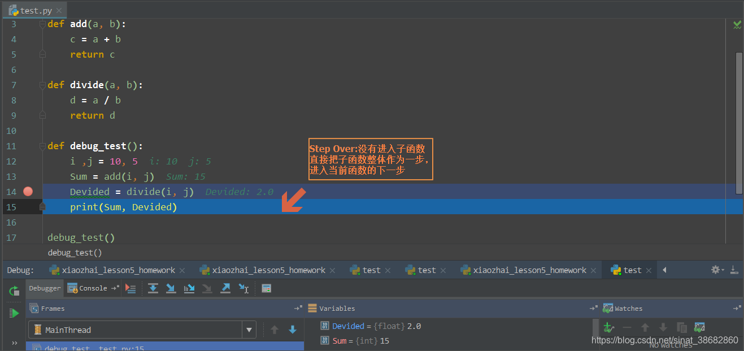Switch to Console tab
The image size is (744, 351).
pos(88,288)
